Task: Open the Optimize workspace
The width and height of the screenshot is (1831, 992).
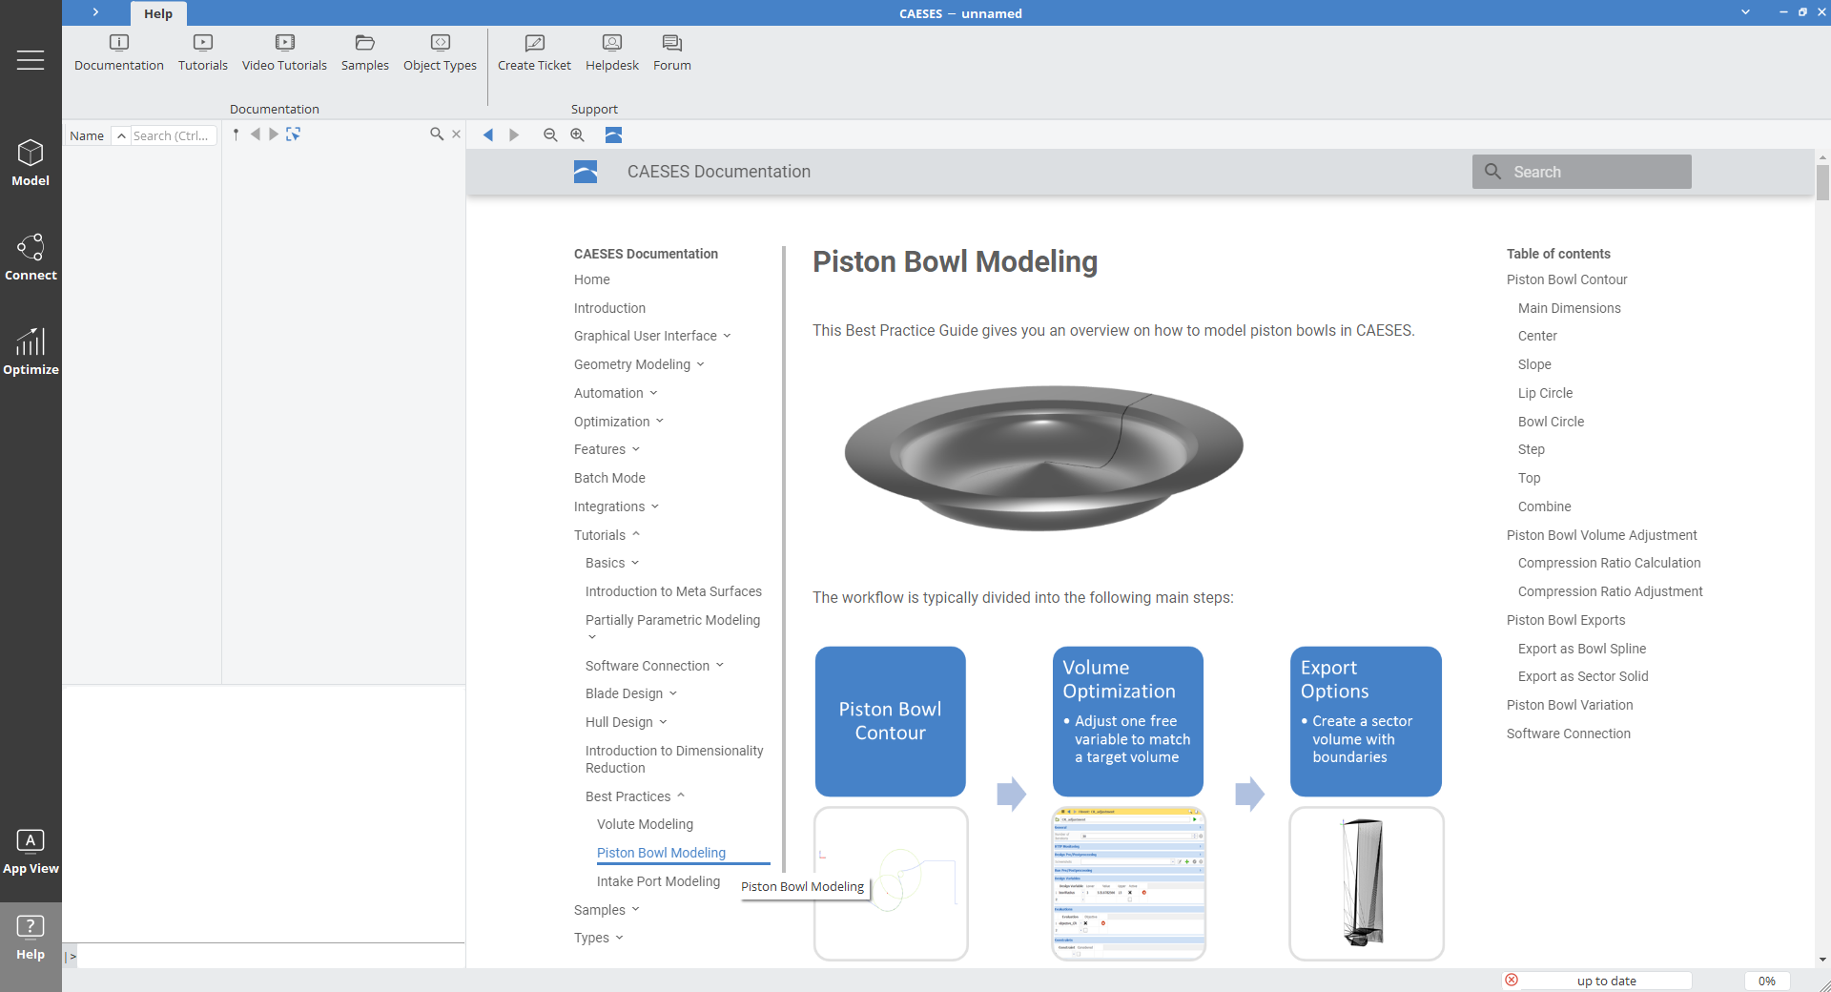Action: point(31,352)
